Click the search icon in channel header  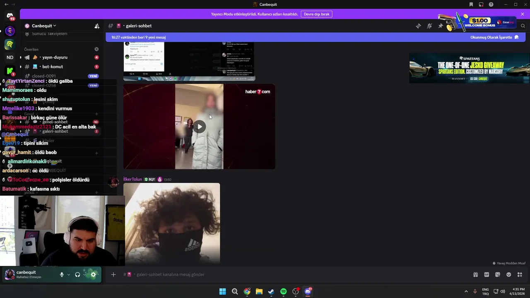click(523, 26)
